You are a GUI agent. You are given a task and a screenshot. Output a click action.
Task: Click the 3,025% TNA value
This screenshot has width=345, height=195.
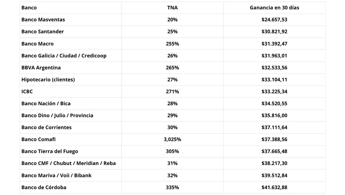(x=172, y=139)
